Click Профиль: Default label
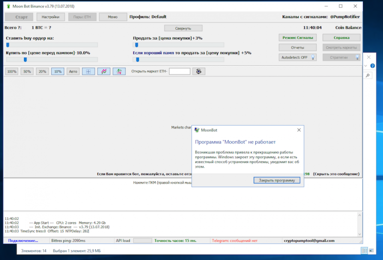 coord(148,17)
